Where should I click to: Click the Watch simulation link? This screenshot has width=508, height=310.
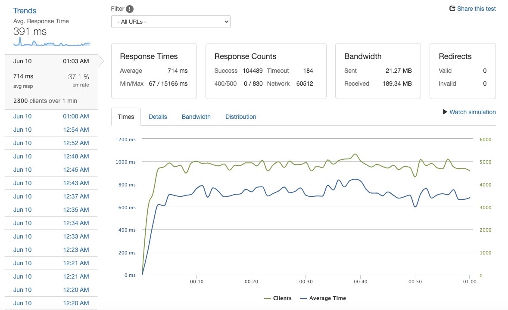tap(472, 112)
